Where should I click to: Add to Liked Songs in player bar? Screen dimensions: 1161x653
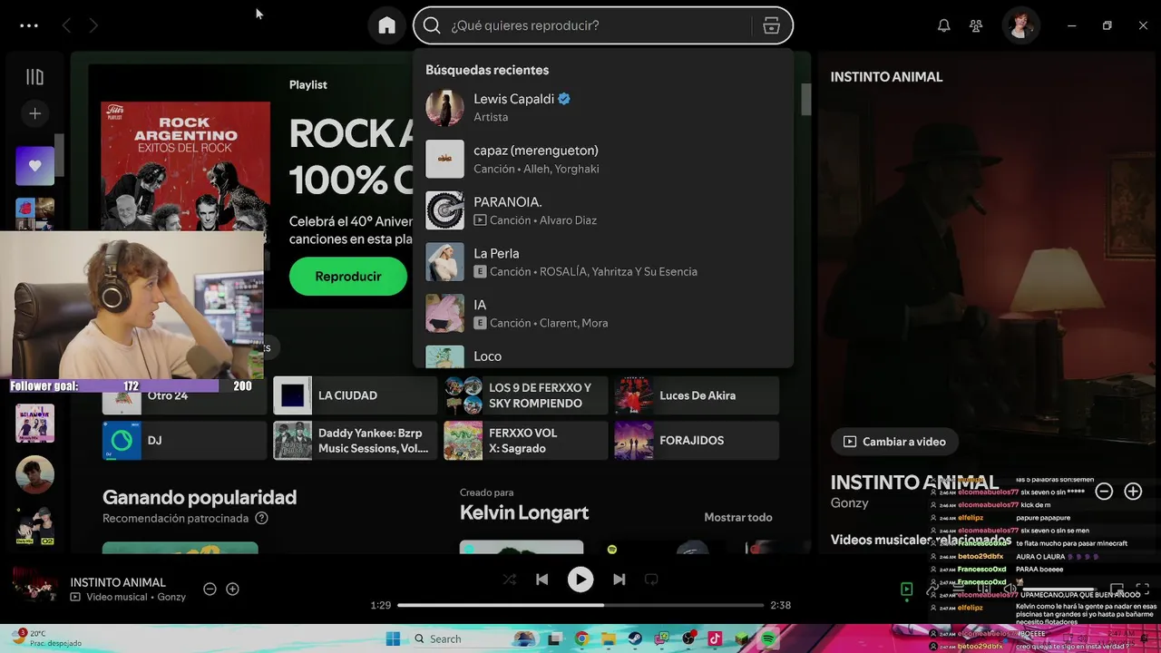(232, 590)
